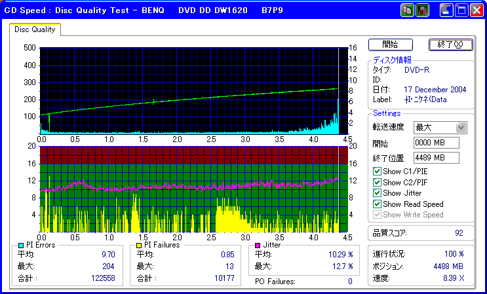487x294 pixels.
Task: Minimize the Disc Quality Test window
Action: tap(446, 10)
